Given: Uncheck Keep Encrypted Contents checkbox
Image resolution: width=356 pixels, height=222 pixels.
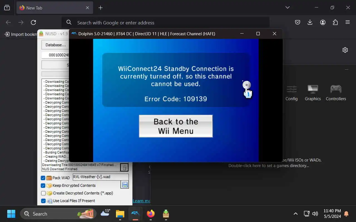Looking at the screenshot, I should pyautogui.click(x=43, y=185).
